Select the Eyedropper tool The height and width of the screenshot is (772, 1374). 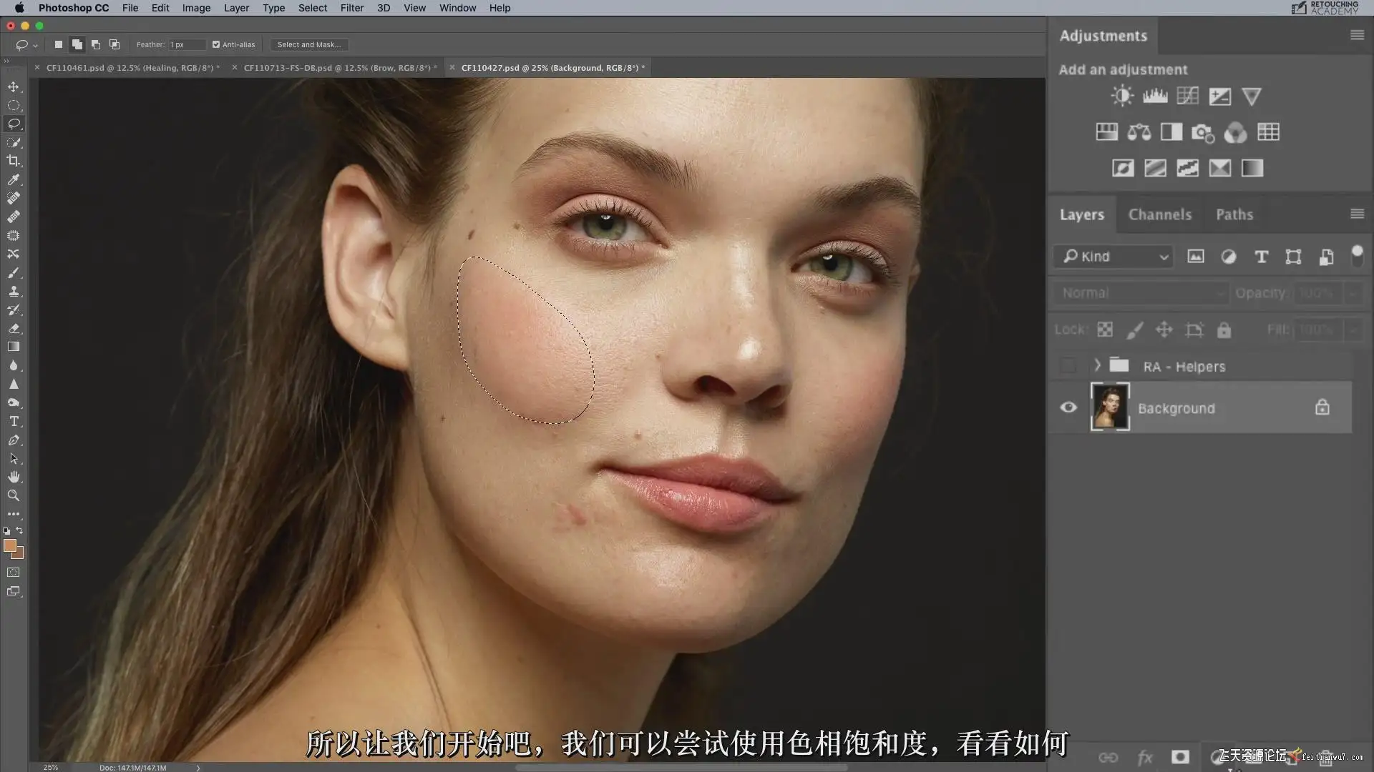tap(14, 179)
